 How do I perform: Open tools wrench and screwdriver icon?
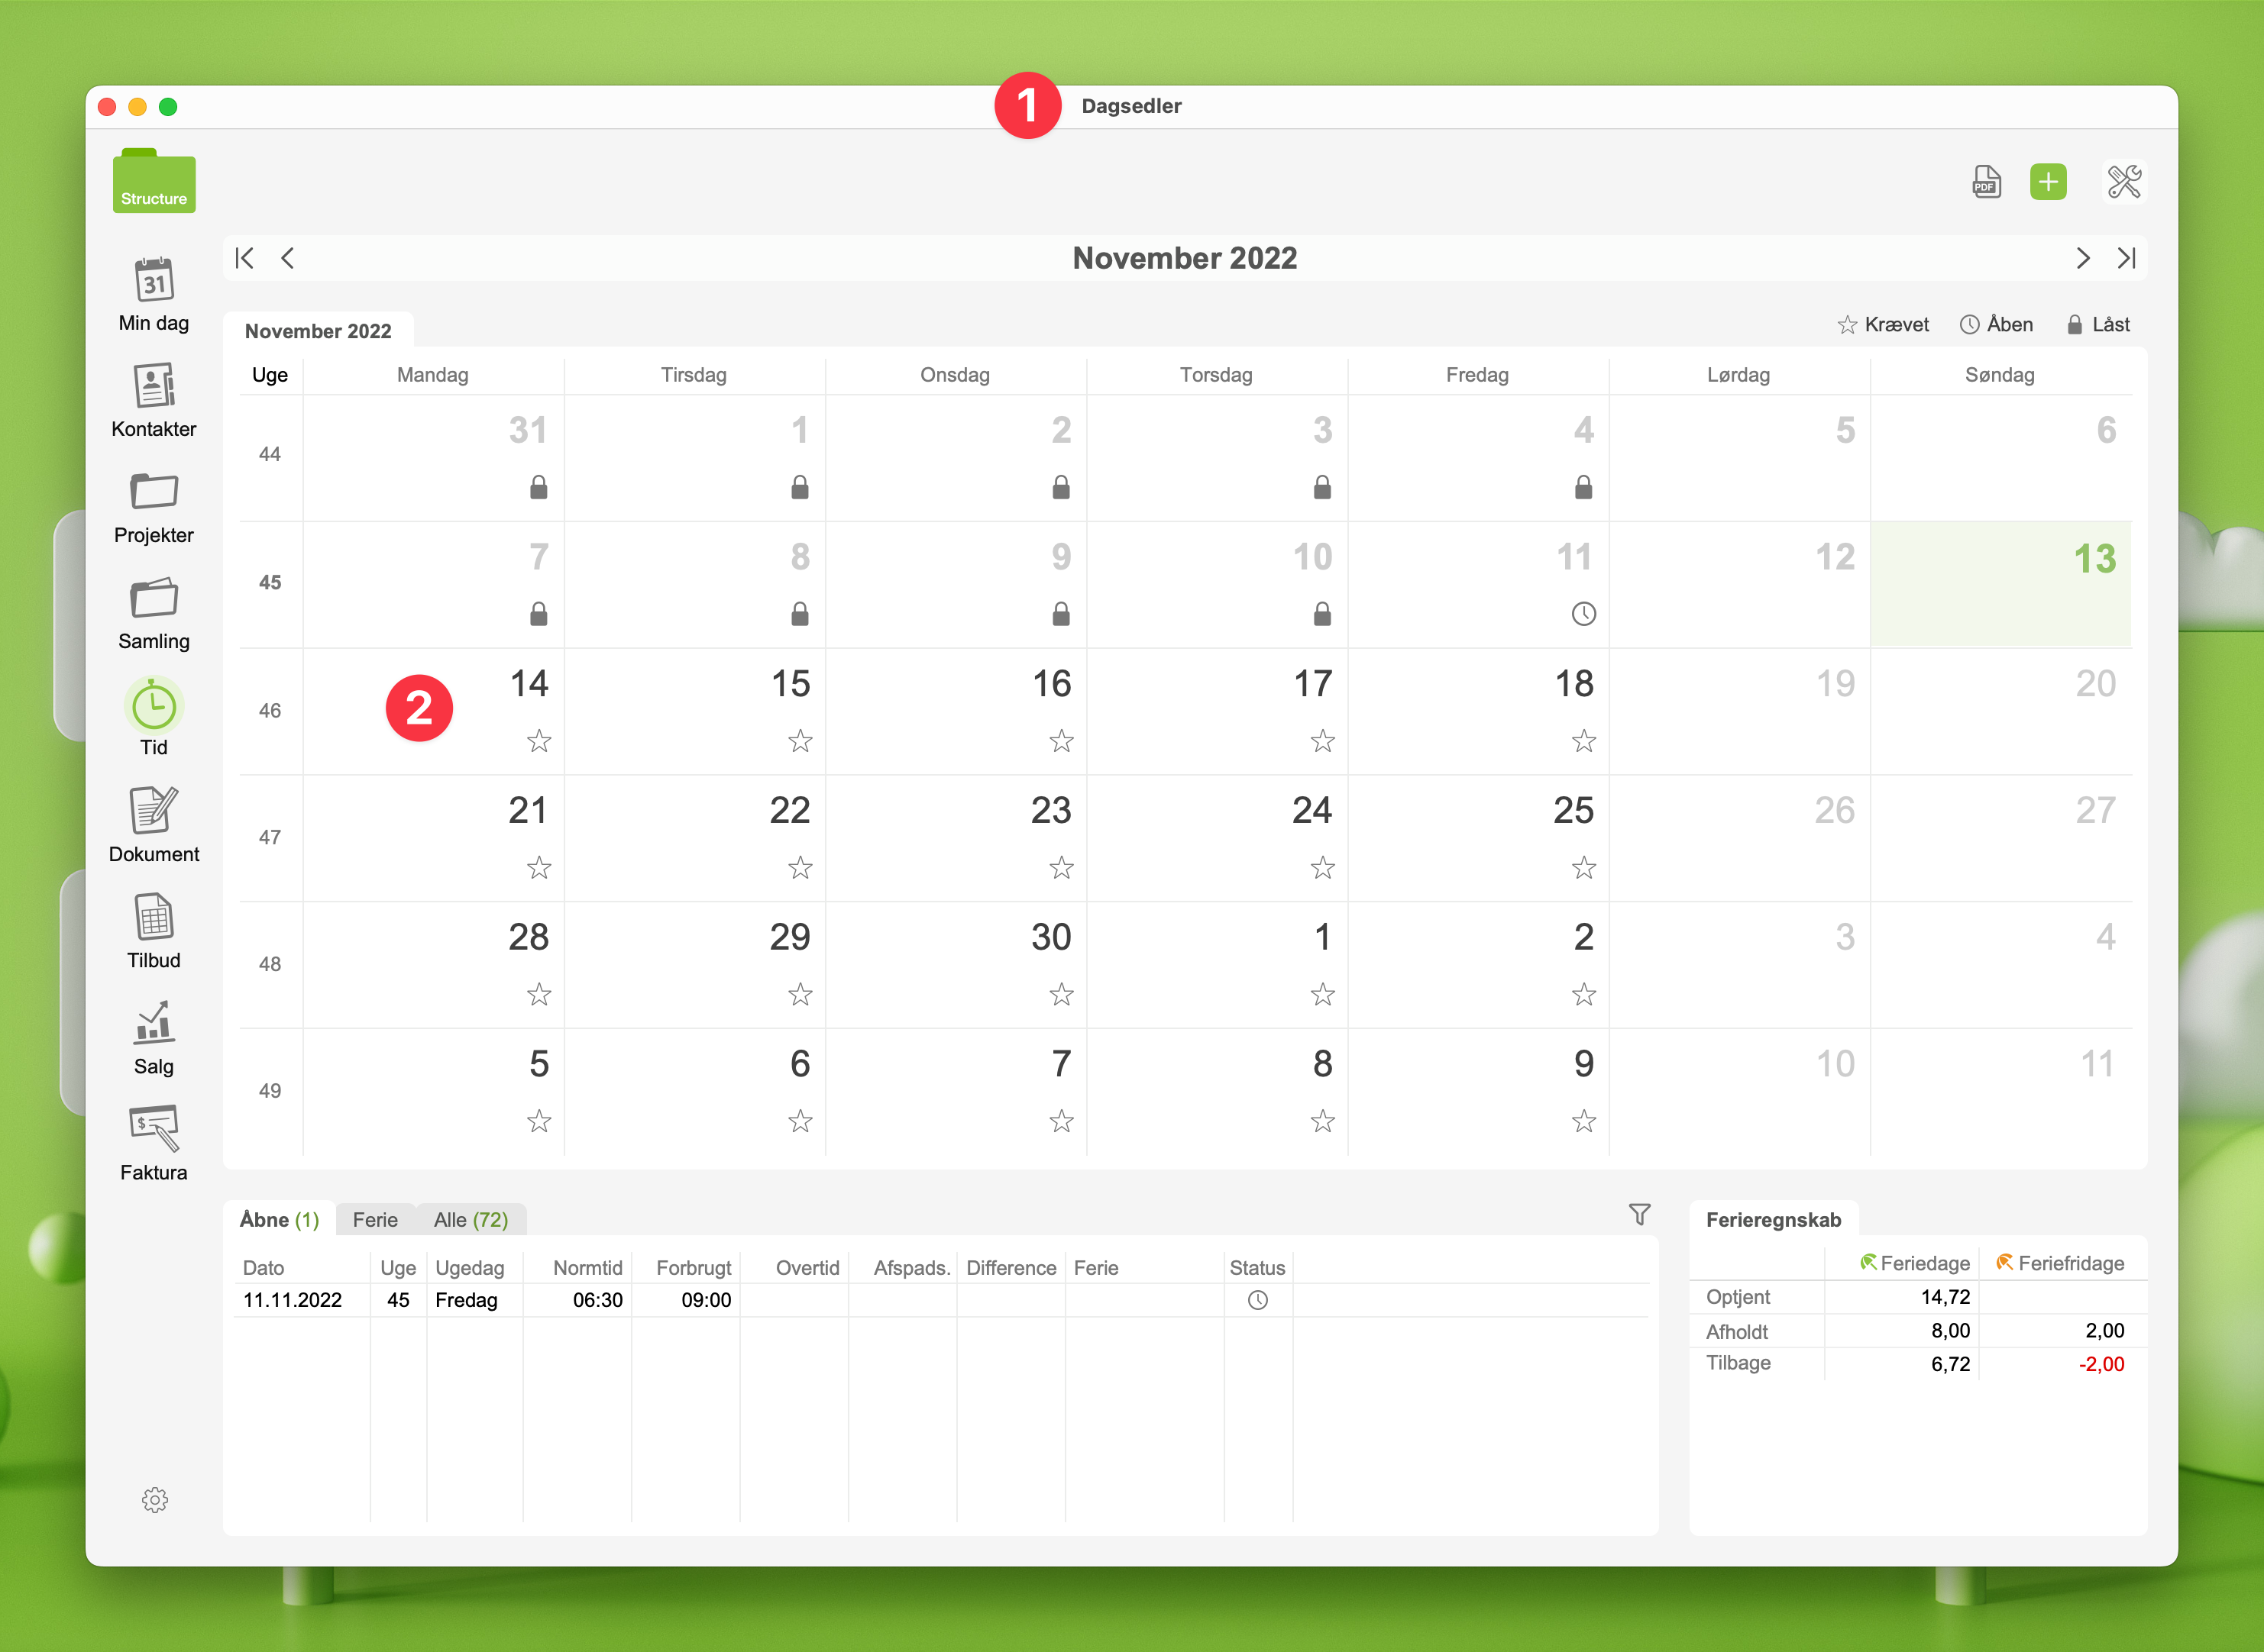pos(2123,182)
